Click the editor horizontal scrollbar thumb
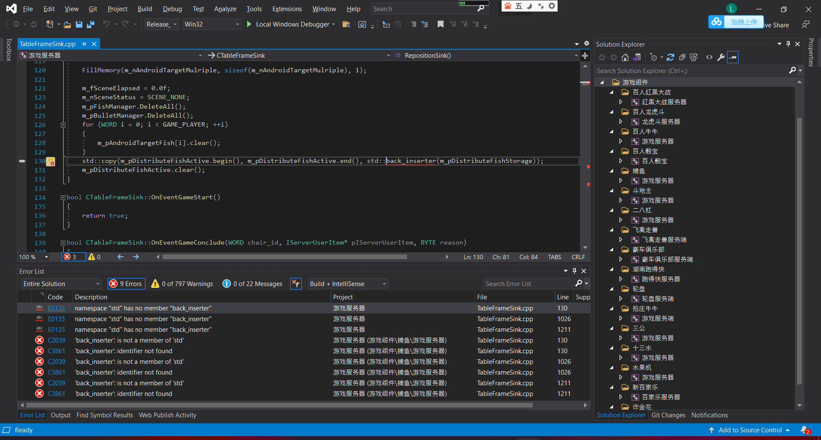Screen dimensions: 821x440 tap(285, 257)
